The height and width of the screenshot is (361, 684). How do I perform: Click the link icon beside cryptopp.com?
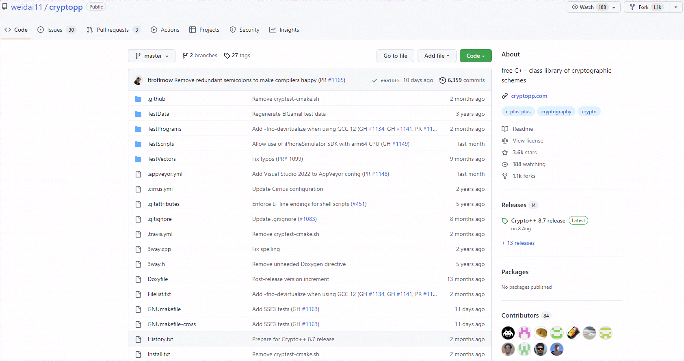[x=505, y=96]
